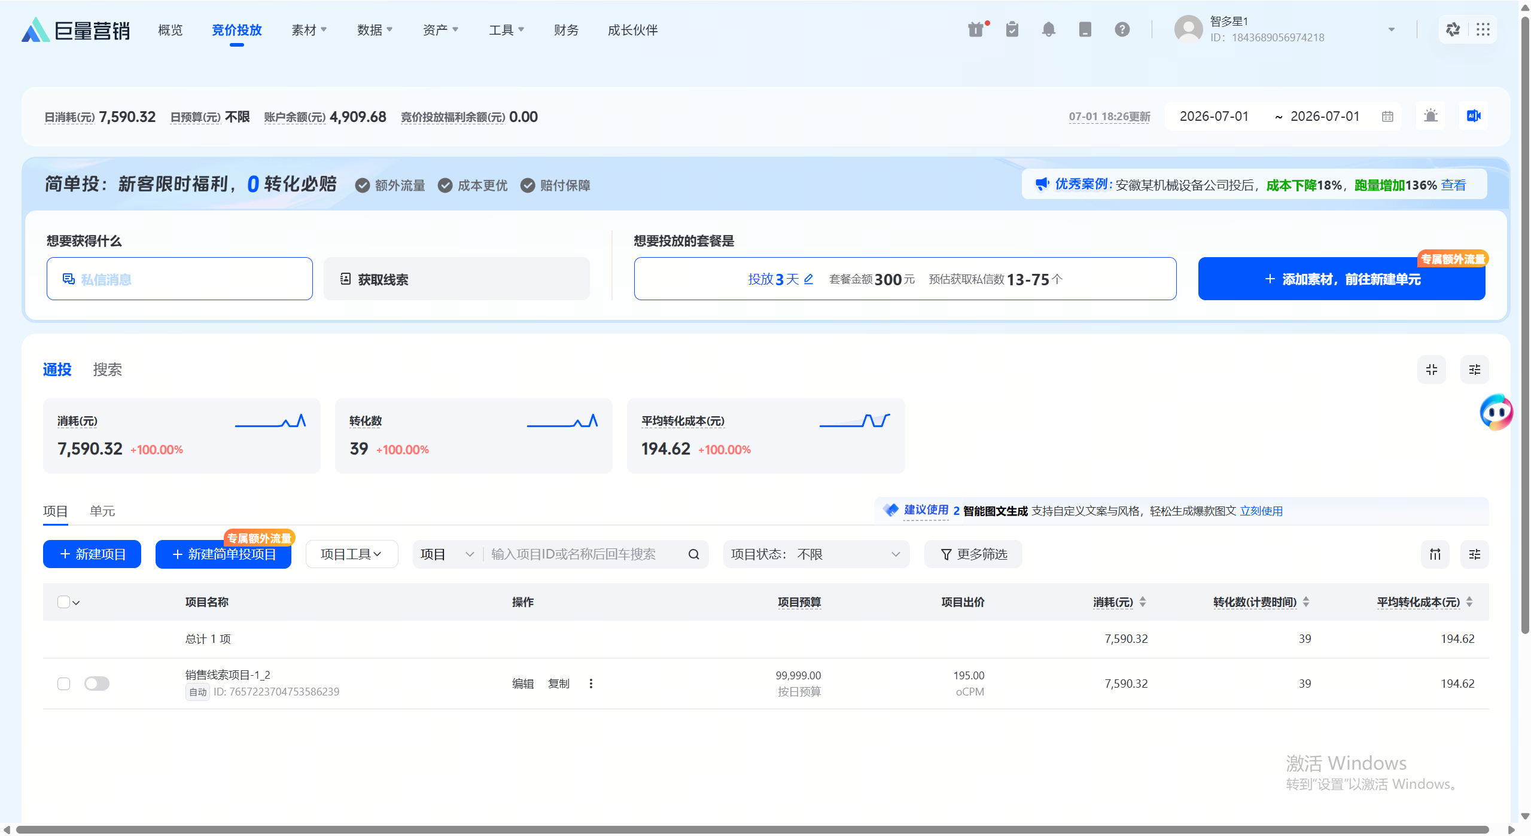1531x836 pixels.
Task: Click the collapse icon beside 通投 tabs
Action: [x=1431, y=370]
